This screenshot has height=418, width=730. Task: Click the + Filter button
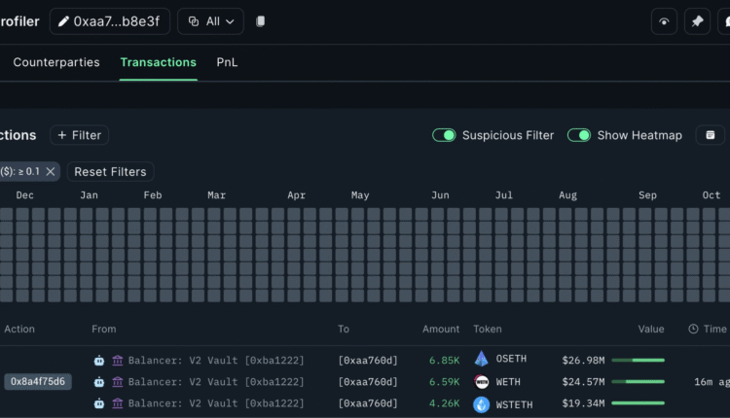(79, 135)
